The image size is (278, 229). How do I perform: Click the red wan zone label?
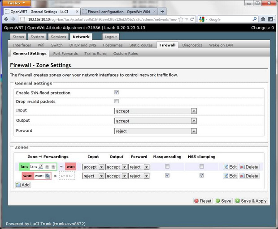(x=28, y=176)
